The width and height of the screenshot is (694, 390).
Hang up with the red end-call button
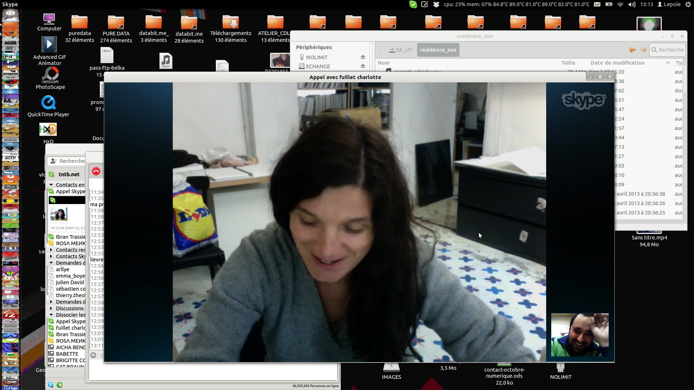[96, 171]
